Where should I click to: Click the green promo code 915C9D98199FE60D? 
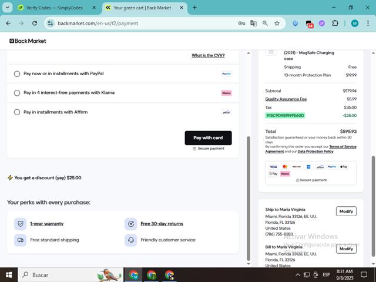285,116
